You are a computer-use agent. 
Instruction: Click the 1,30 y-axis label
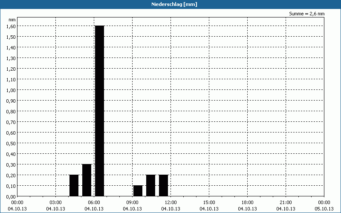11,58
